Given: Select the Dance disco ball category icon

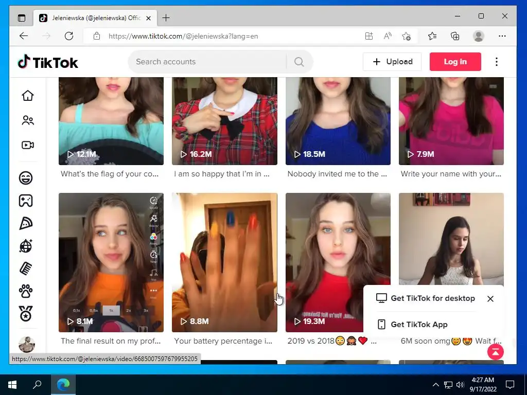Looking at the screenshot, I should (x=26, y=246).
